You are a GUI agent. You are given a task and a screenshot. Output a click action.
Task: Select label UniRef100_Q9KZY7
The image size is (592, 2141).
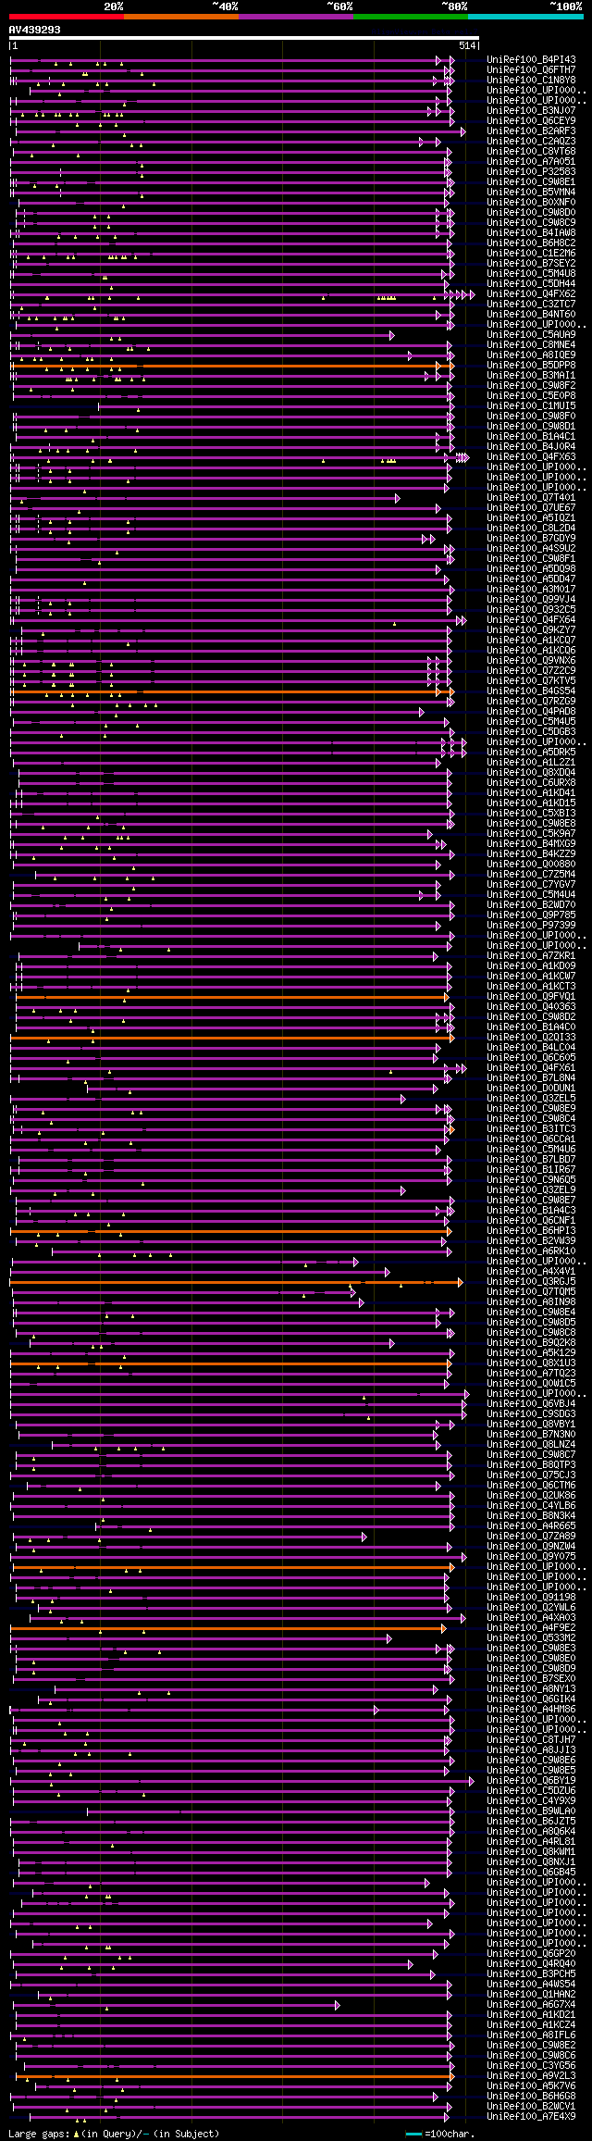[531, 629]
